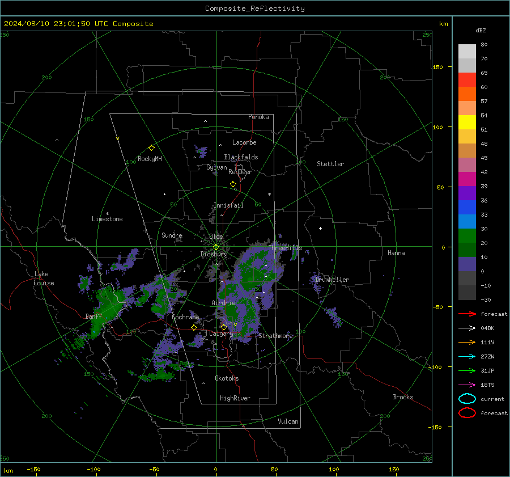Select the Limestone label
This screenshot has height=477, width=510.
(x=107, y=219)
